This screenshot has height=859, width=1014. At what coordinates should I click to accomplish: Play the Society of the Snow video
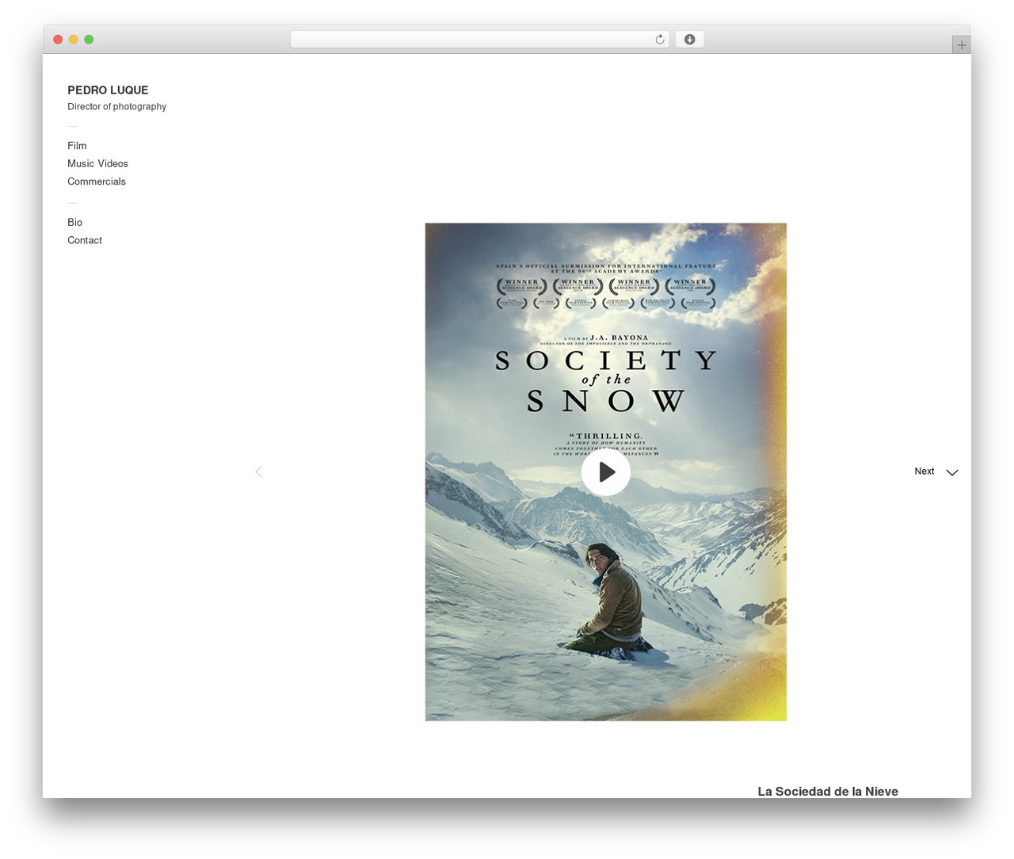tap(606, 471)
